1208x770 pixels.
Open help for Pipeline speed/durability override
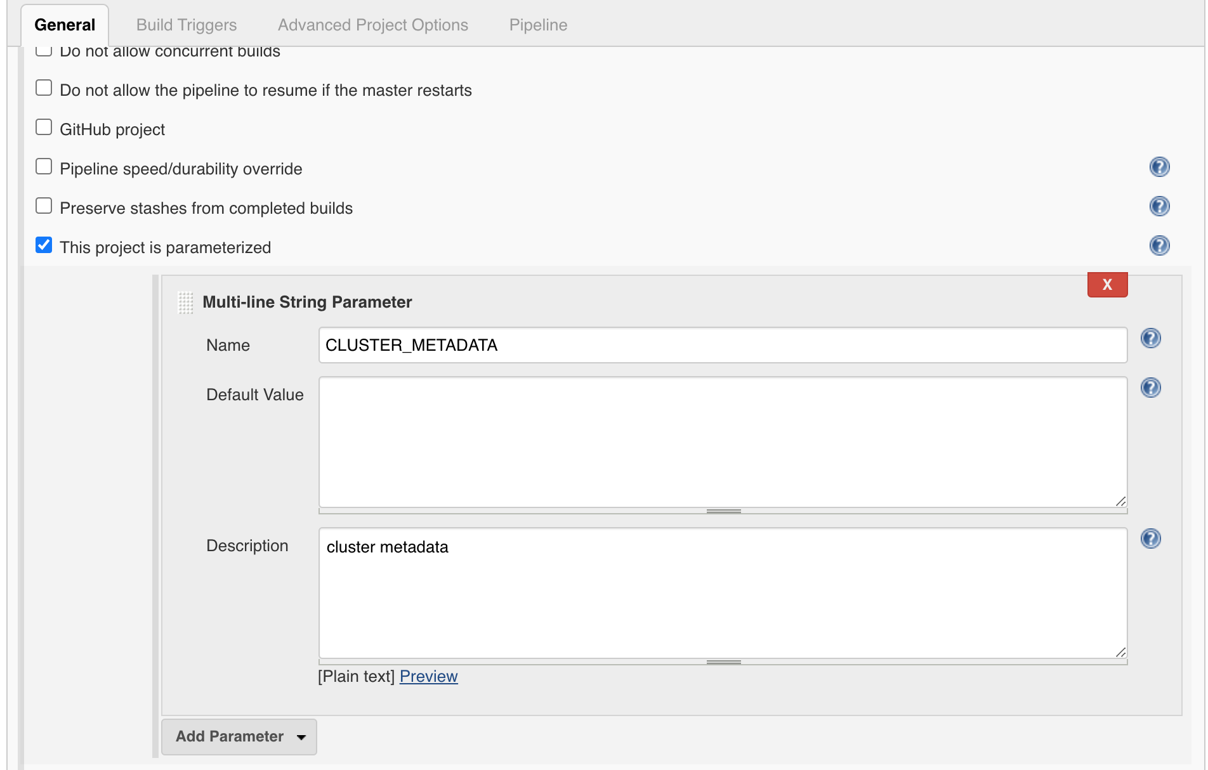[1159, 167]
